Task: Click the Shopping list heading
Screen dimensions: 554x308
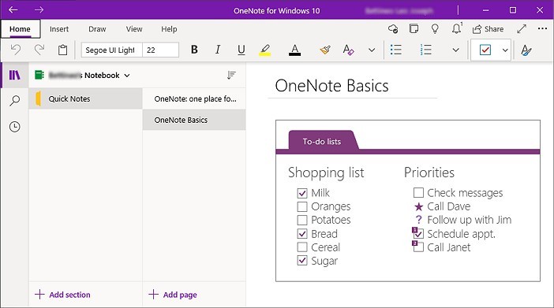Action: click(326, 173)
